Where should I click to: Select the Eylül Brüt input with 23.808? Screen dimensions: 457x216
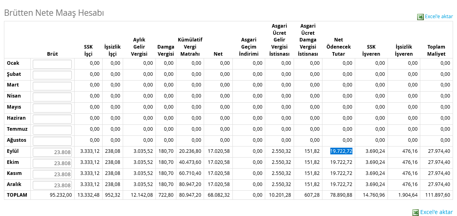click(52, 152)
